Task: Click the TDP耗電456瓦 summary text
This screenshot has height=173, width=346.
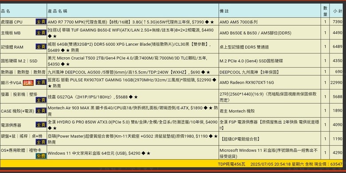Action: (232, 164)
